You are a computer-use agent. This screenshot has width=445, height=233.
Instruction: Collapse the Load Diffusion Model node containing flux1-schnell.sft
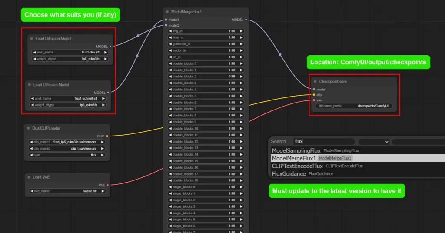(30, 85)
